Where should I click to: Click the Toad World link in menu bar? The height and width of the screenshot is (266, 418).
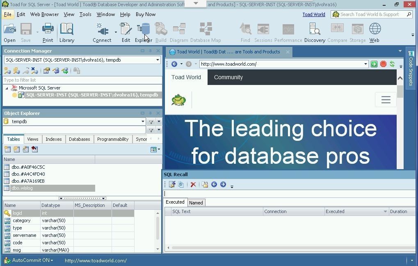click(313, 14)
